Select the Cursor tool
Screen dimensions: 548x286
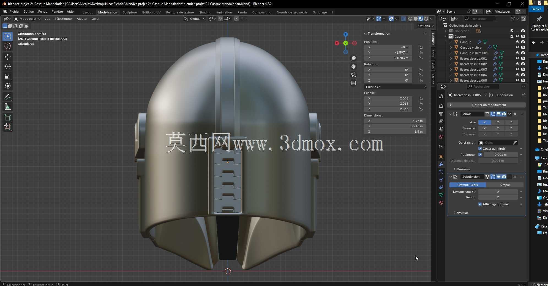8,46
